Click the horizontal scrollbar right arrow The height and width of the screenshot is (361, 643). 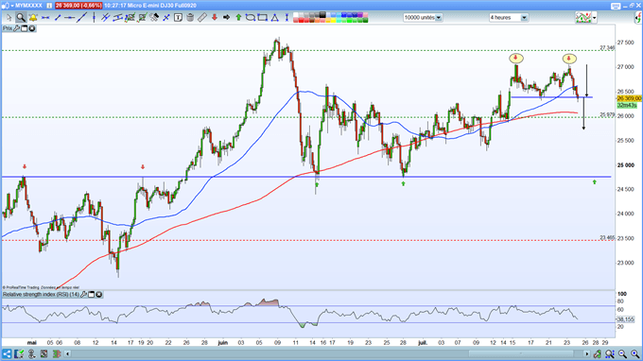[587, 353]
